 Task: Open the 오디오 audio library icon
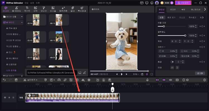click(44, 9)
